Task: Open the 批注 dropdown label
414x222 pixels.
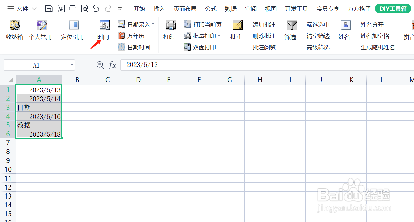Action: point(238,37)
